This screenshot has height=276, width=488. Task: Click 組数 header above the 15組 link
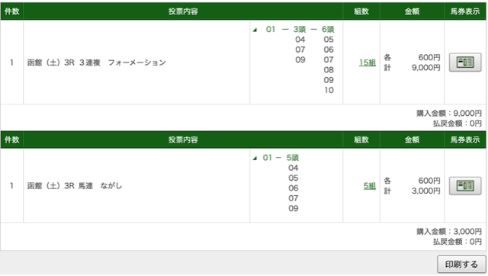(x=361, y=11)
